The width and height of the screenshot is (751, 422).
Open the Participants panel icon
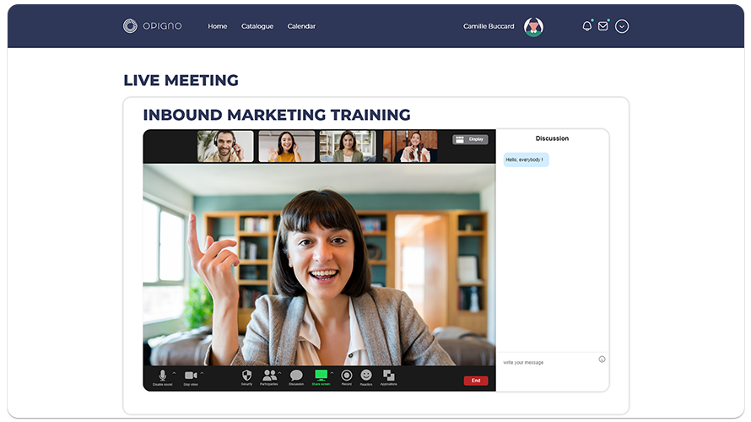[269, 376]
